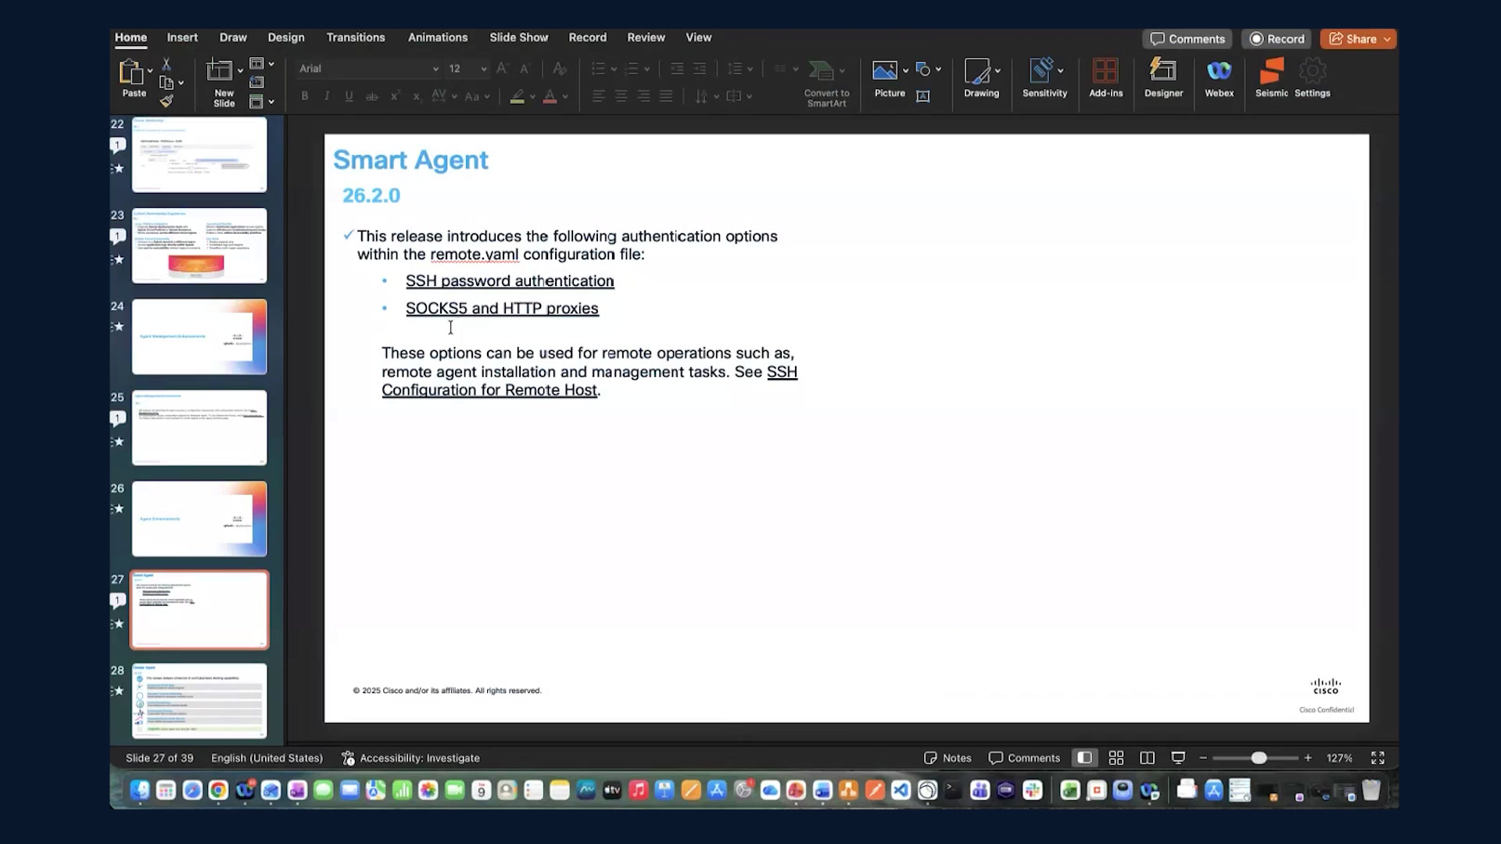
Task: Select slide 28 thumbnail
Action: click(x=199, y=701)
